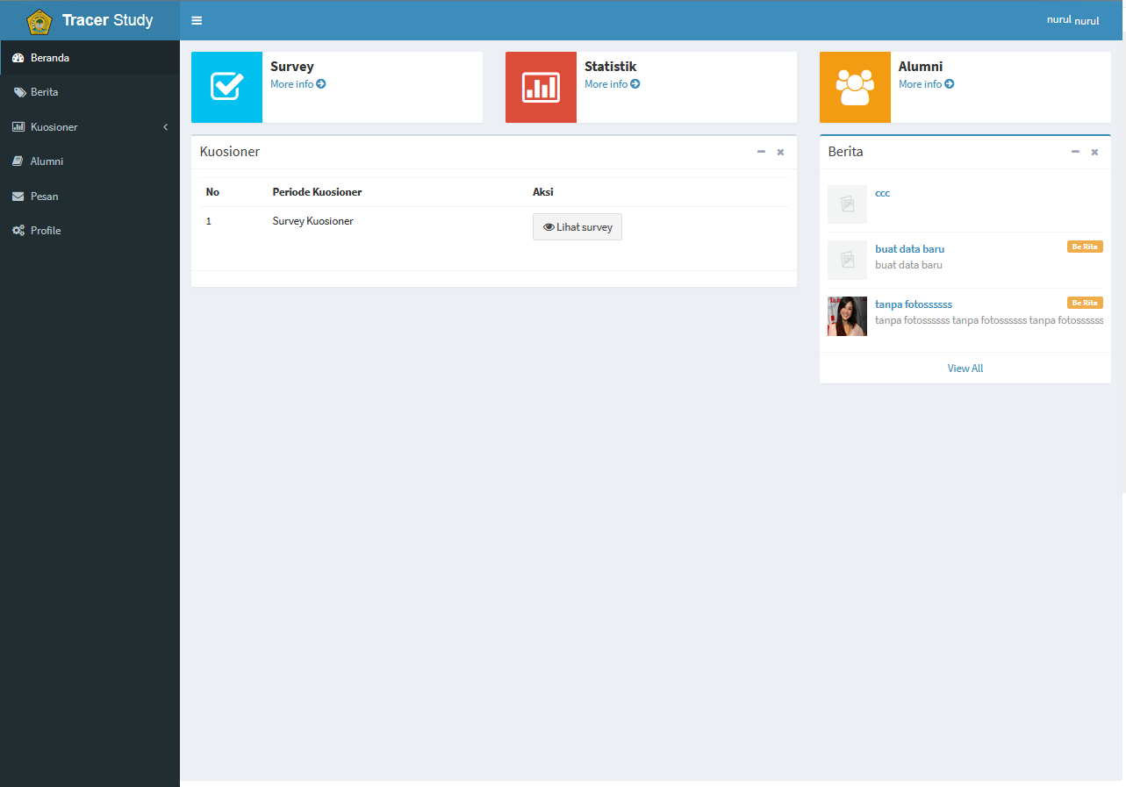
Task: Click the Be Rita label on buat data baru
Action: [1085, 247]
